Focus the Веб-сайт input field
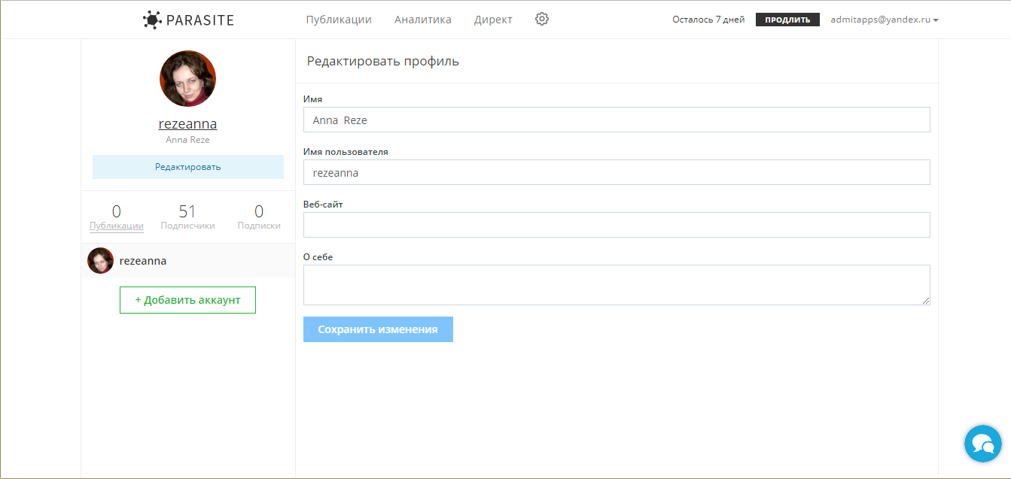 click(617, 225)
